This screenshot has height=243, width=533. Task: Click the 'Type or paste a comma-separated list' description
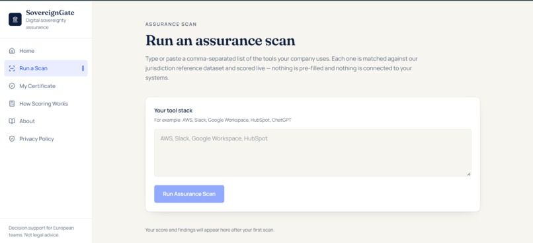click(x=282, y=68)
